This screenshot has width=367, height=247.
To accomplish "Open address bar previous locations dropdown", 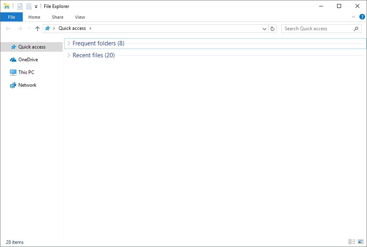I will point(264,29).
